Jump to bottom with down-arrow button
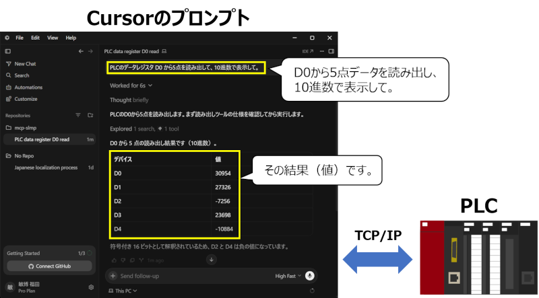539x298 pixels. coord(212,260)
